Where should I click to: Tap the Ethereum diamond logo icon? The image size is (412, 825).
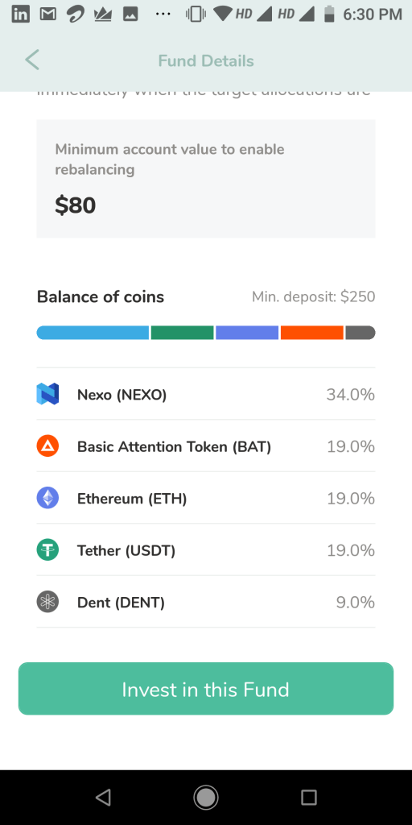click(47, 498)
